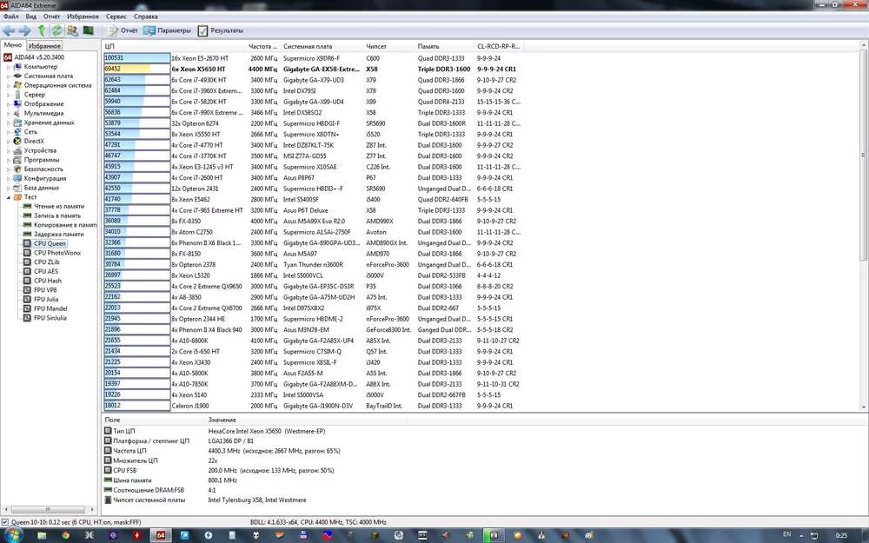Sort by the Память column header
The image size is (869, 543).
coord(444,47)
